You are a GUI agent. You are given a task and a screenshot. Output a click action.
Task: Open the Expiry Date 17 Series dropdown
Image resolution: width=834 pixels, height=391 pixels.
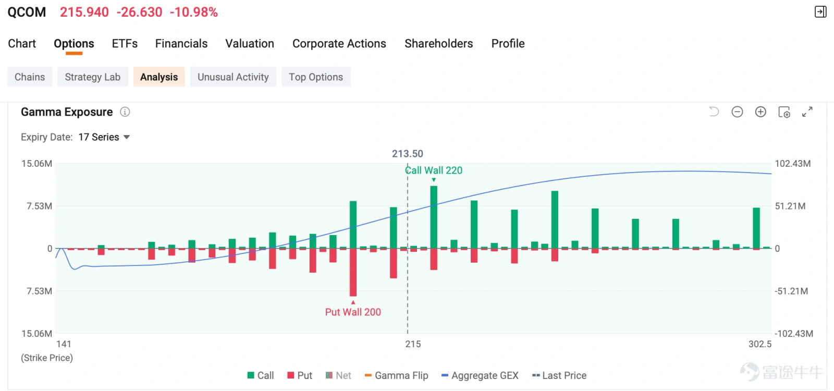[104, 137]
